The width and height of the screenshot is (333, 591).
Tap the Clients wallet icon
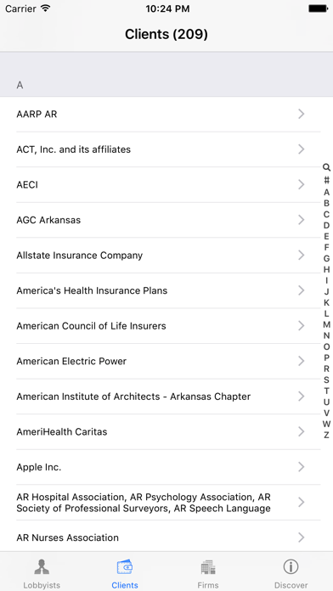click(x=125, y=567)
